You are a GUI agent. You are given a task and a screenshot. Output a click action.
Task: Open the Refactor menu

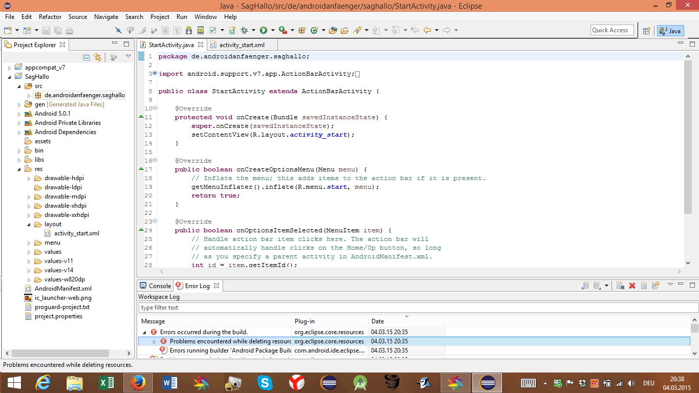click(50, 17)
